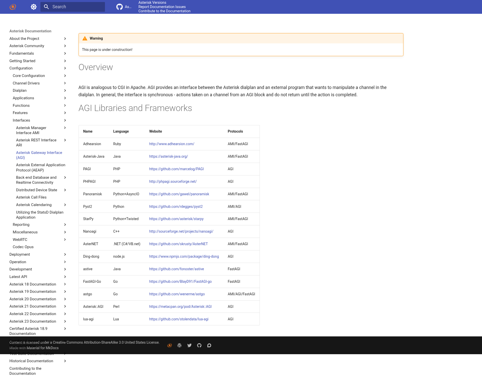The image size is (482, 376).
Task: Expand Asterisk Manager Interface AMI chevron
Action: pos(65,128)
